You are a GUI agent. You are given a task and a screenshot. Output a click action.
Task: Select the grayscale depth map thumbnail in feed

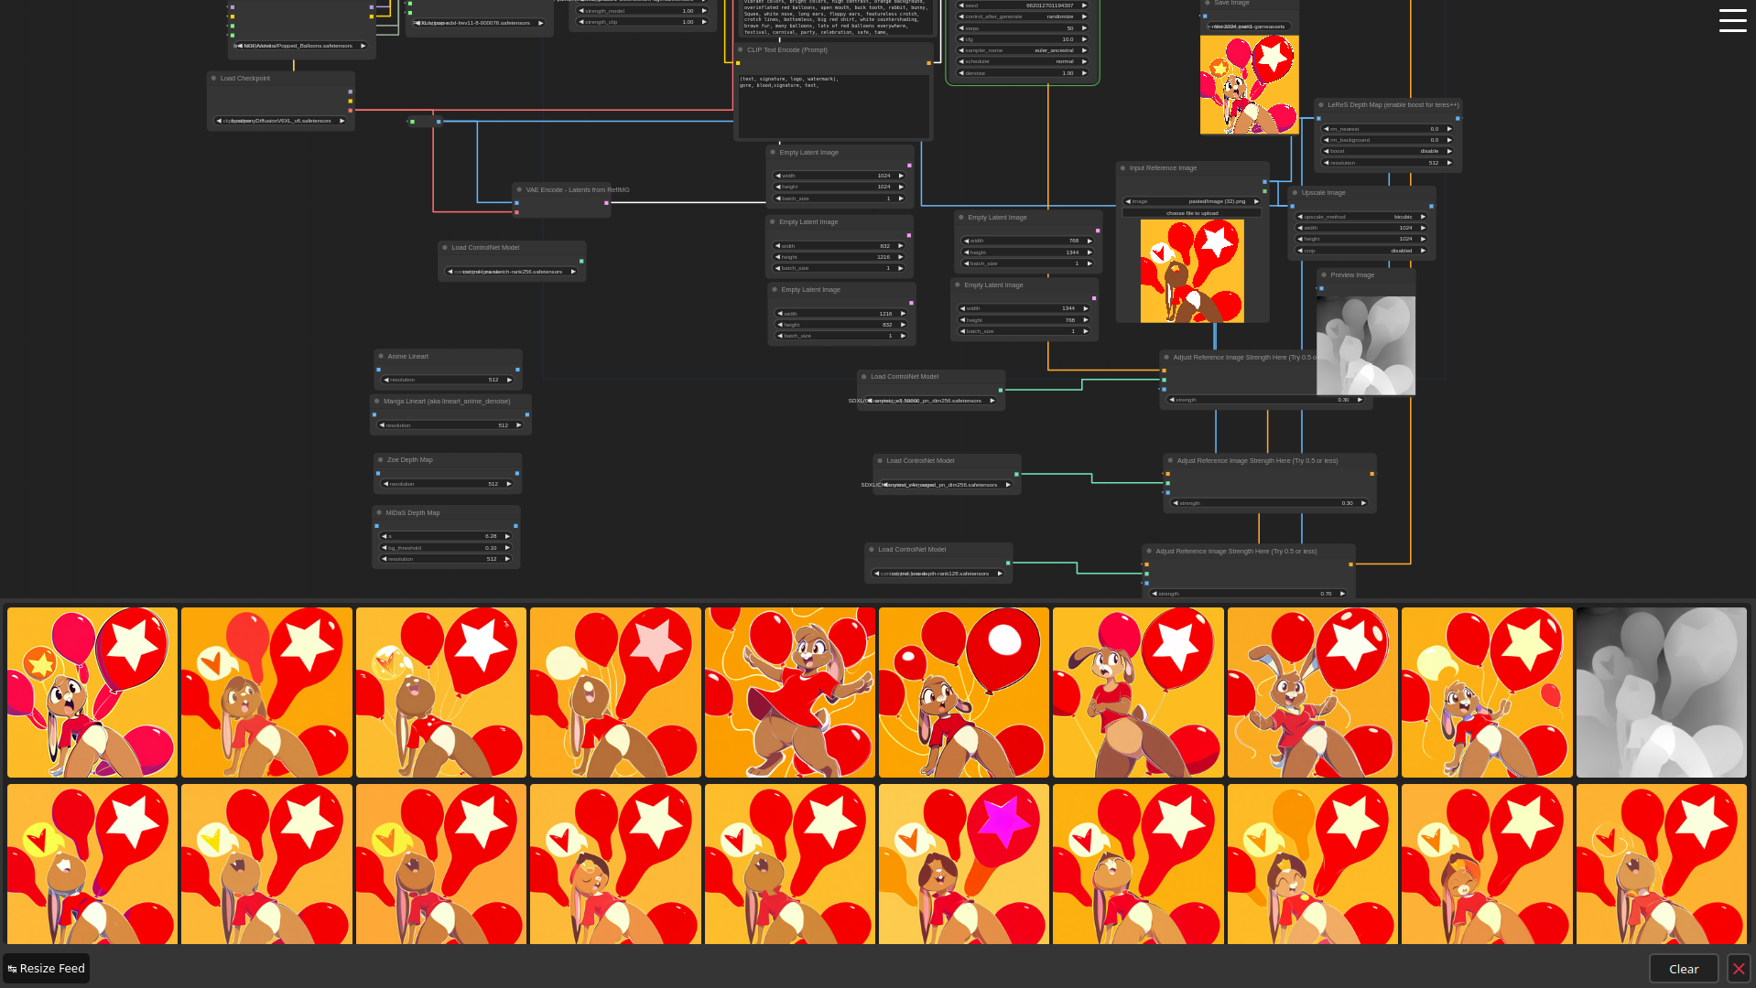pos(1661,693)
